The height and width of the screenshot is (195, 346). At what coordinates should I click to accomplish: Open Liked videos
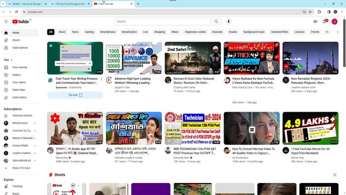[x=20, y=97]
